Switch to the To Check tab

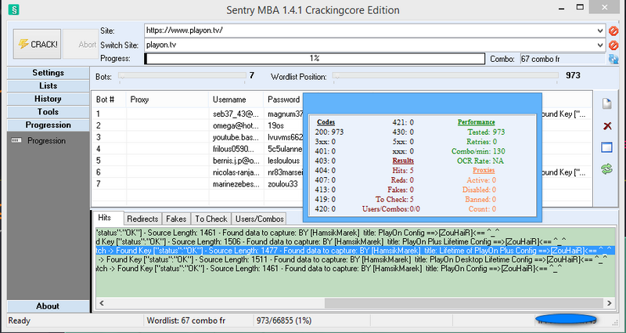coord(210,219)
